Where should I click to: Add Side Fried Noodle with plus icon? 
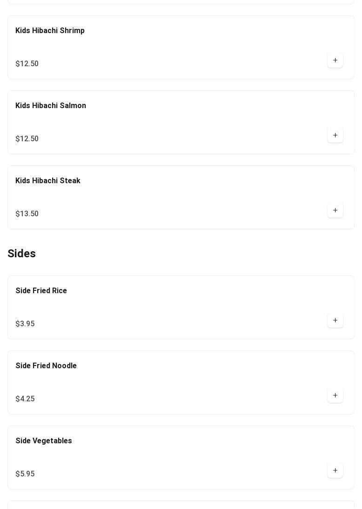tap(335, 396)
